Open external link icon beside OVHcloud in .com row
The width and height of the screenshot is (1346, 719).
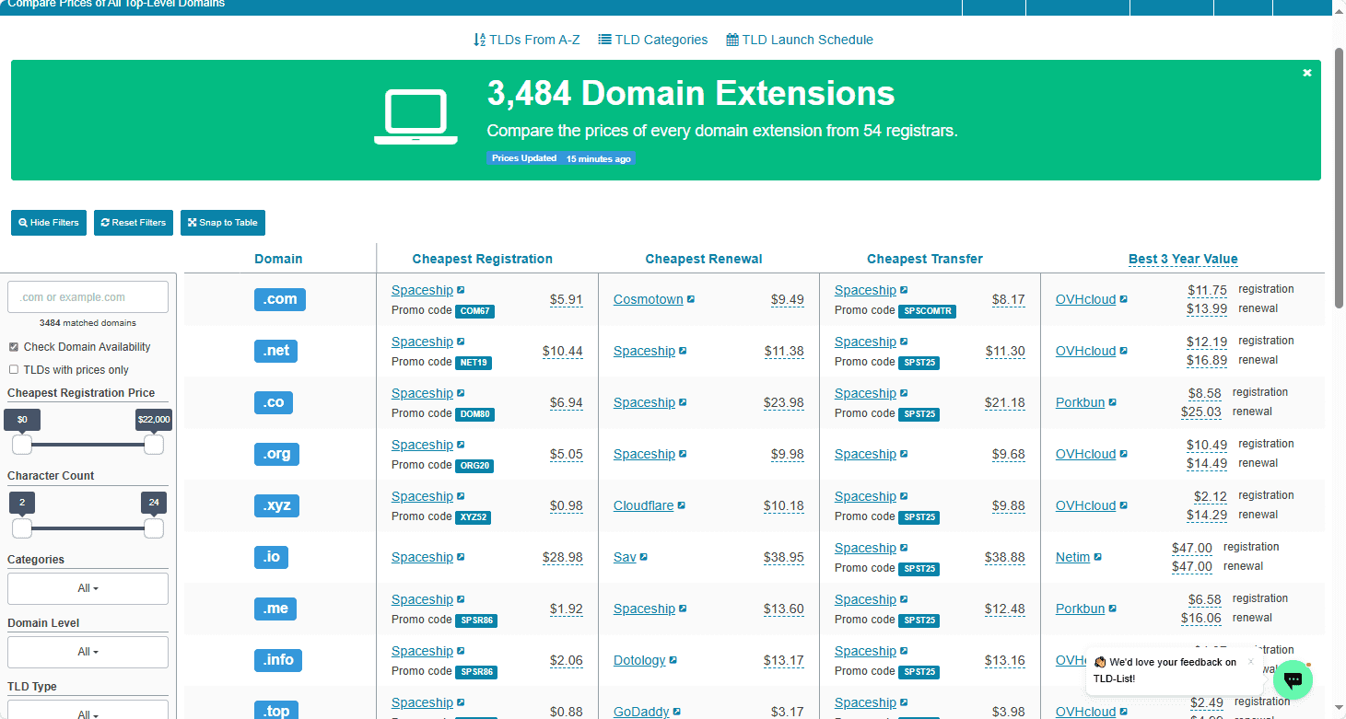(1124, 299)
